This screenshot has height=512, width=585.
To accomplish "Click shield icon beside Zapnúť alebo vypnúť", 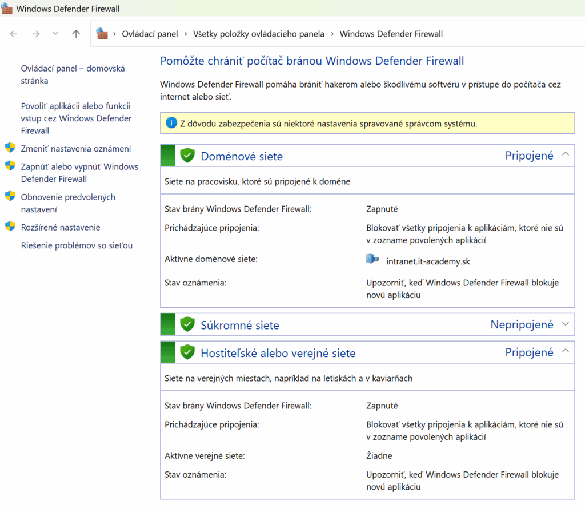I will click(10, 165).
